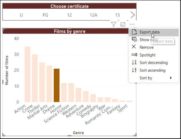This screenshot has width=181, height=139.
Task: Click the Choose certificate header
Action: [70, 6]
